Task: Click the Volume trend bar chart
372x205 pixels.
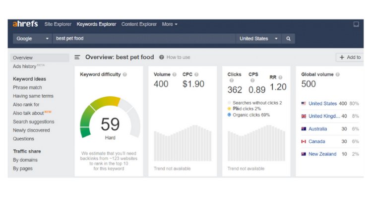Action: pyautogui.click(x=183, y=143)
